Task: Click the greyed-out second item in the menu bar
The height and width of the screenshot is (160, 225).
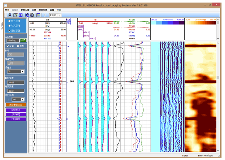Action: point(15,10)
